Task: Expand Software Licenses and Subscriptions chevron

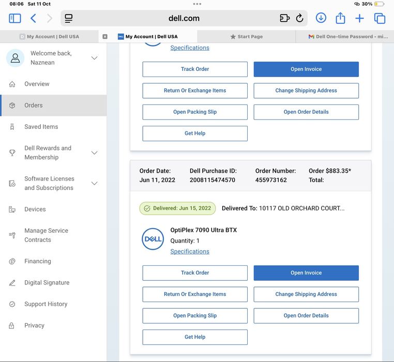Action: [94, 183]
